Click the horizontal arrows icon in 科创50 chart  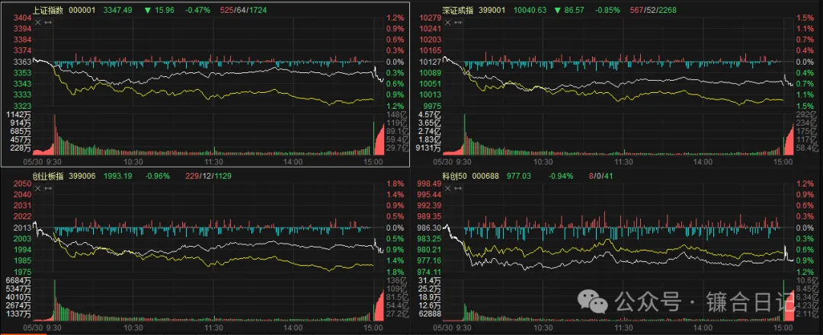point(458,190)
